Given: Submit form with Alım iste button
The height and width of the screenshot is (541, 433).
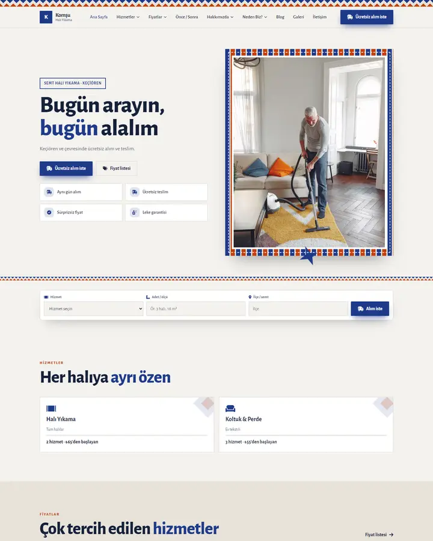Looking at the screenshot, I should coord(370,309).
